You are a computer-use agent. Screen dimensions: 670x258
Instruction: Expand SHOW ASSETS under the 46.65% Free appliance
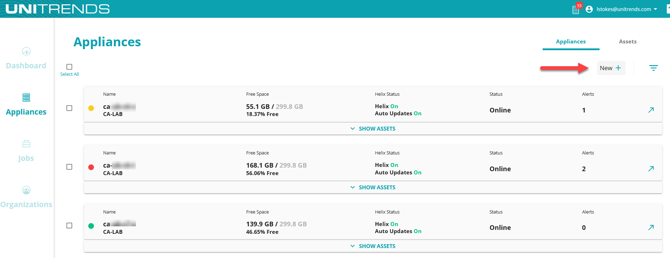[x=373, y=246]
